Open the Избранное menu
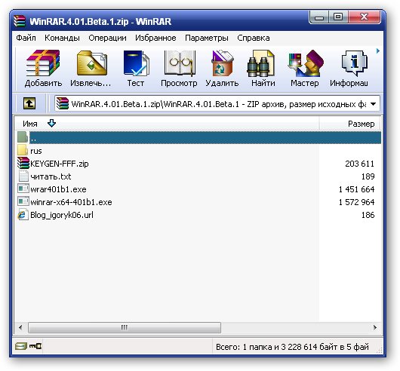The height and width of the screenshot is (371, 400). coord(155,38)
